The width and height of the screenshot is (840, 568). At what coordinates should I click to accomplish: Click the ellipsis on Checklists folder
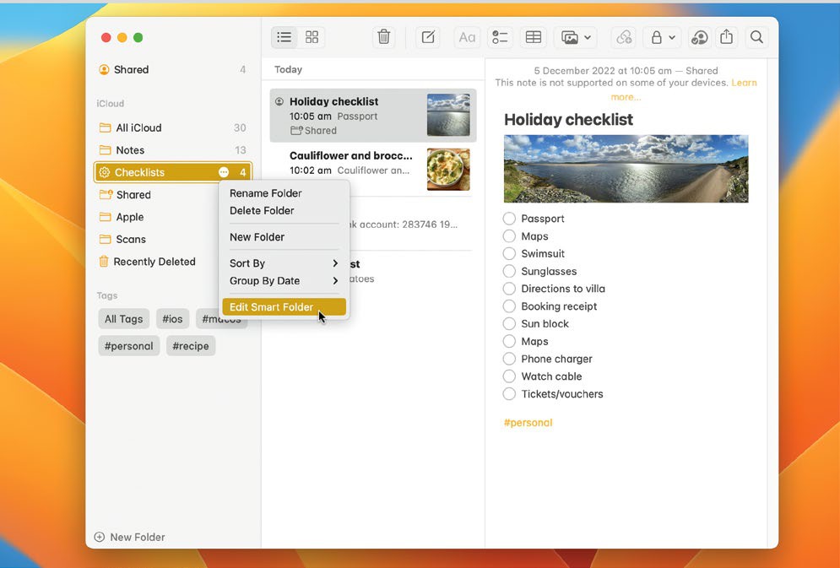click(x=224, y=172)
